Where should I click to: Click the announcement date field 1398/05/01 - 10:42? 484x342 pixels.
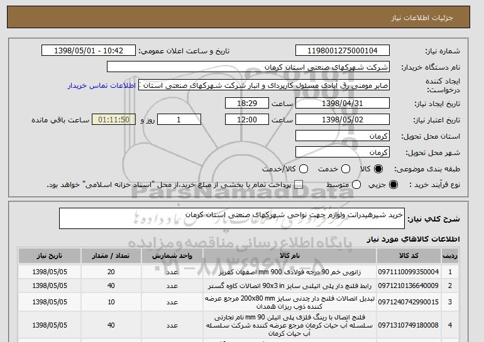(x=89, y=51)
